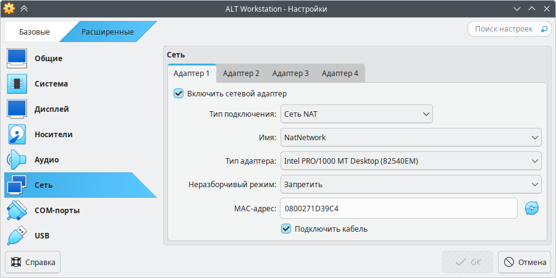Switch to the Адаптер 4 tab
The height and width of the screenshot is (278, 556).
click(340, 74)
